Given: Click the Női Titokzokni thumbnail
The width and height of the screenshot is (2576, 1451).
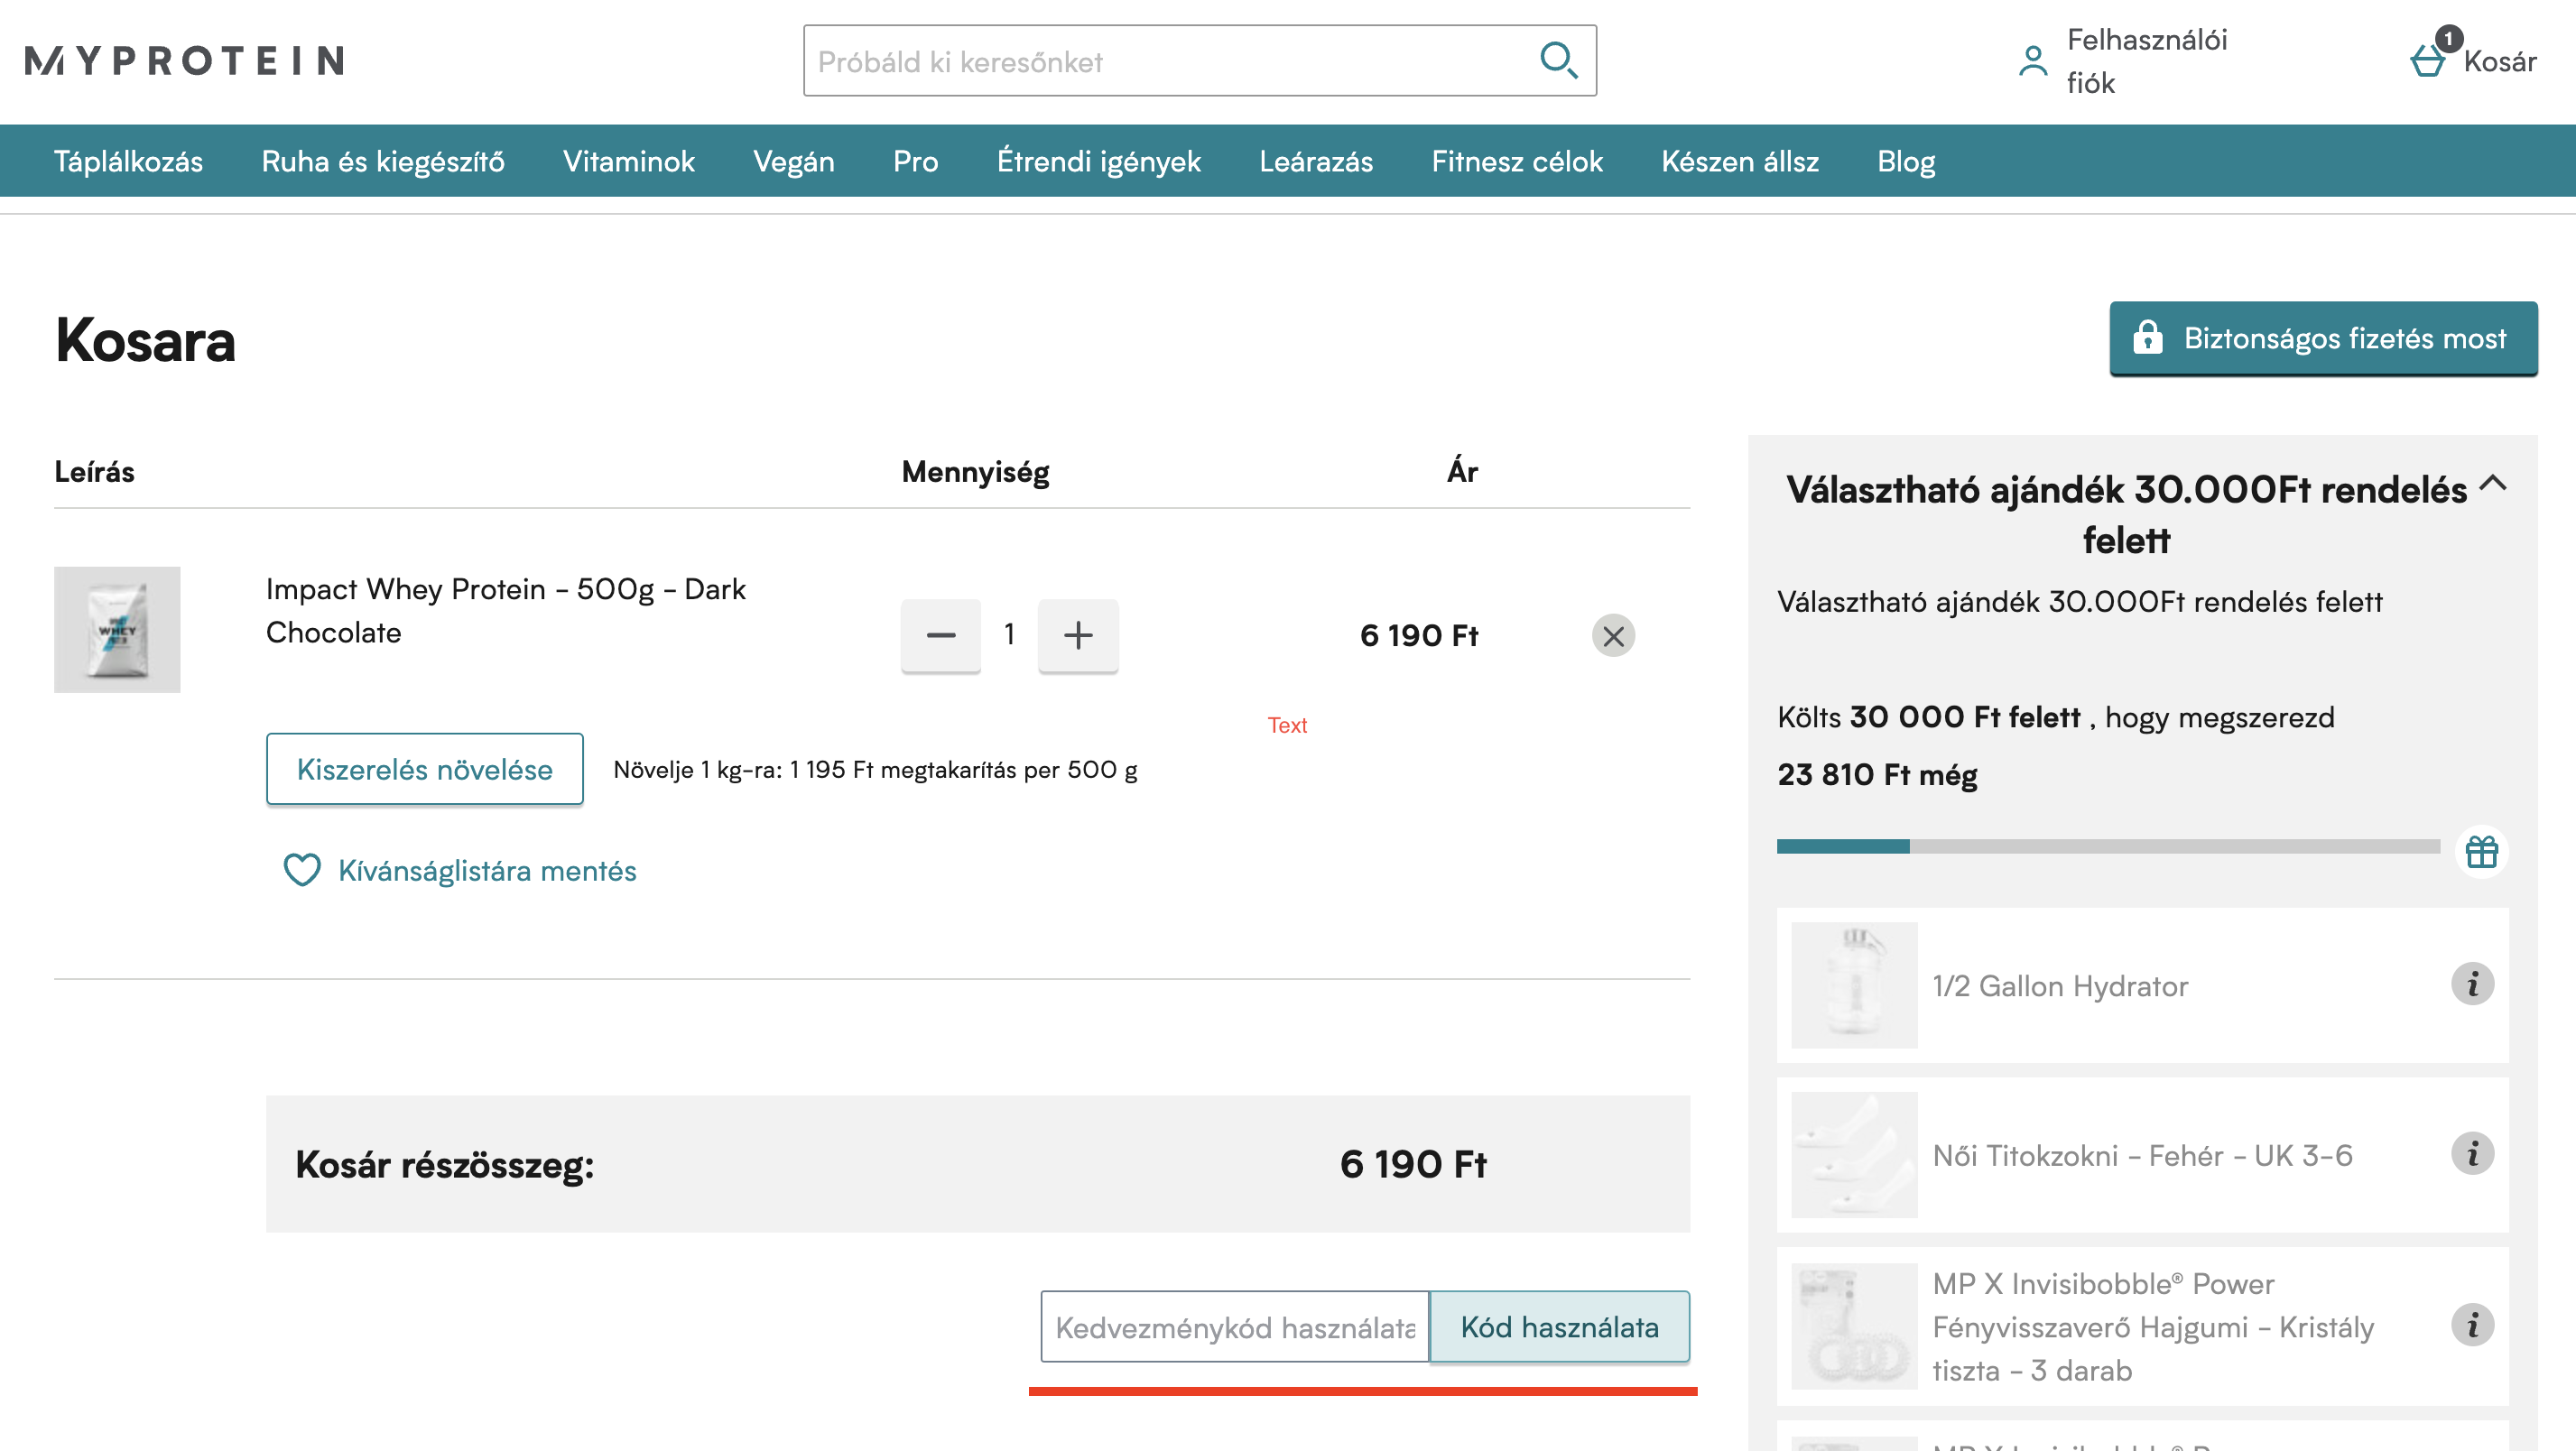Looking at the screenshot, I should point(1853,1154).
